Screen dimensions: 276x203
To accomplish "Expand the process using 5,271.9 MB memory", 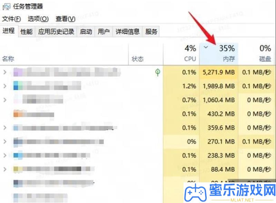I will point(5,72).
